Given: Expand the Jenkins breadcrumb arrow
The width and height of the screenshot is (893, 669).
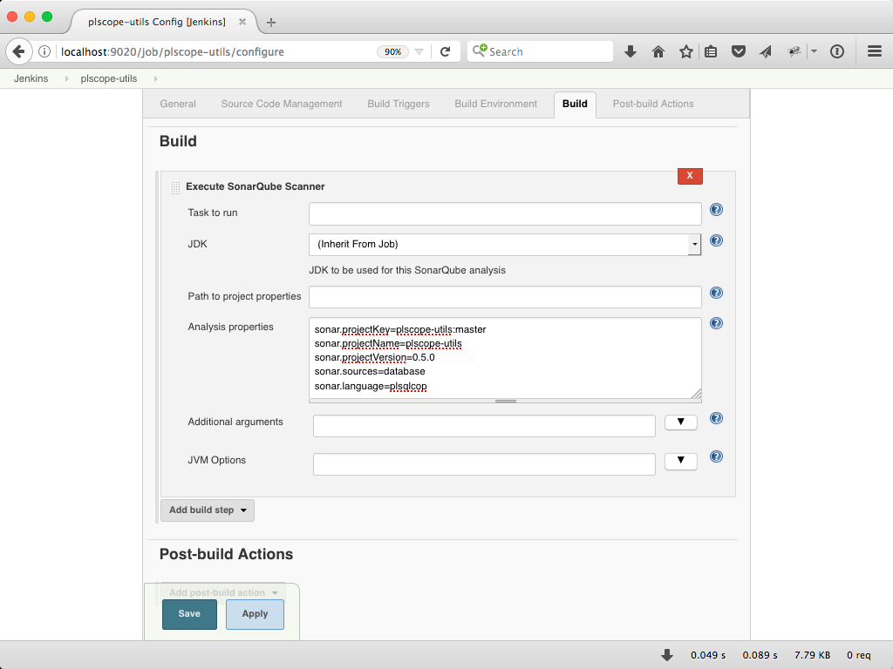Looking at the screenshot, I should (x=66, y=78).
